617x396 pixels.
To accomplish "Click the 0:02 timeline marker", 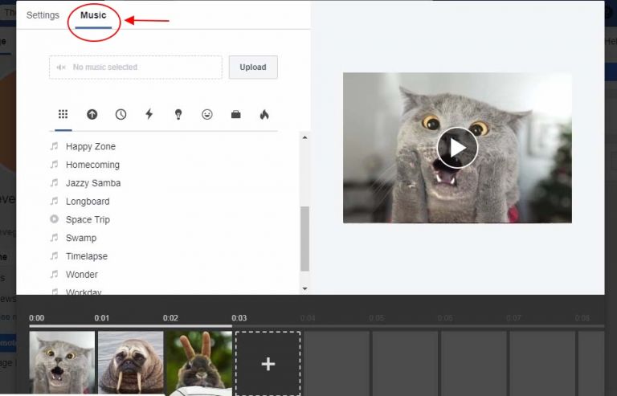I will pos(170,318).
